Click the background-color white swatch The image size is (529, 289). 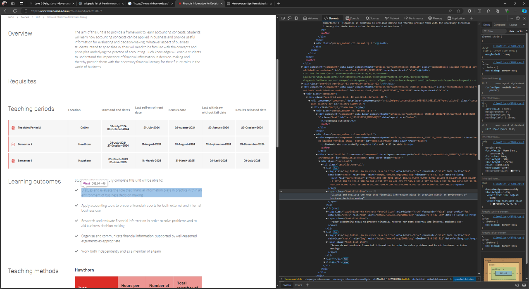pos(512,171)
